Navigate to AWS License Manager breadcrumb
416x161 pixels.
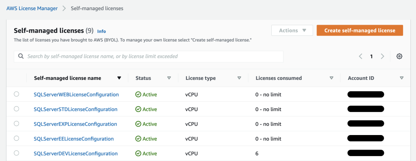pos(32,9)
